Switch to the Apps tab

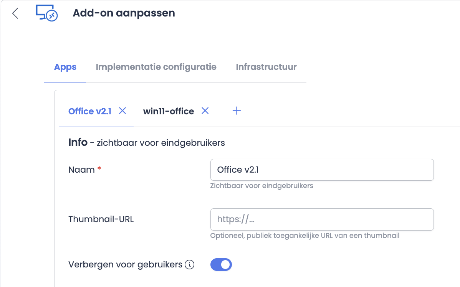[65, 67]
